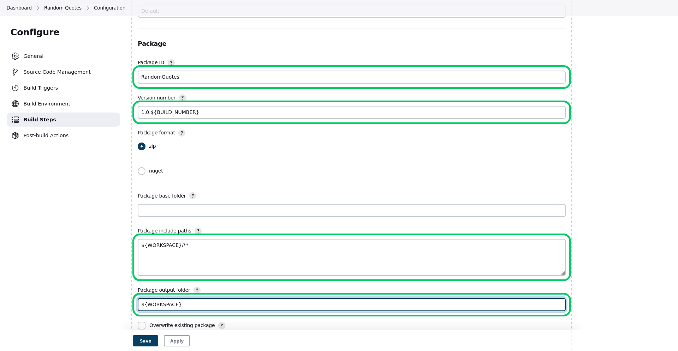Open help for Package ID
This screenshot has width=678, height=351.
pyautogui.click(x=171, y=62)
